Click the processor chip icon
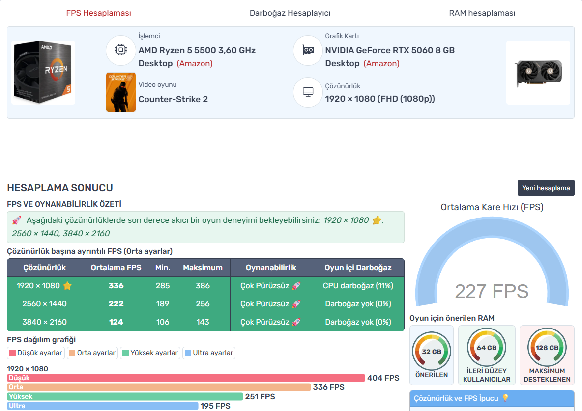This screenshot has width=582, height=411. click(120, 50)
